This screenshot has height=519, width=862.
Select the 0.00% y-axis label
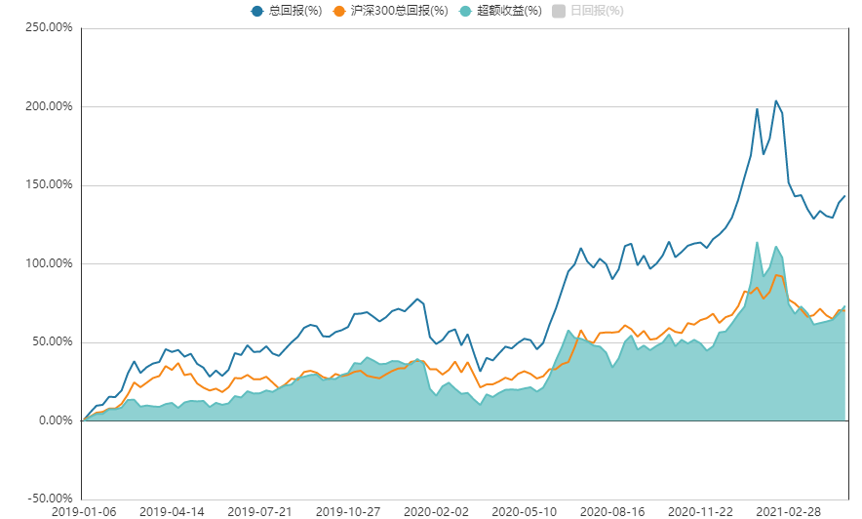coord(55,420)
